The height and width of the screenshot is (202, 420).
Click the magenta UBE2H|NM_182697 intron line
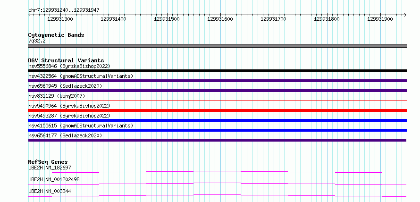click(x=217, y=172)
